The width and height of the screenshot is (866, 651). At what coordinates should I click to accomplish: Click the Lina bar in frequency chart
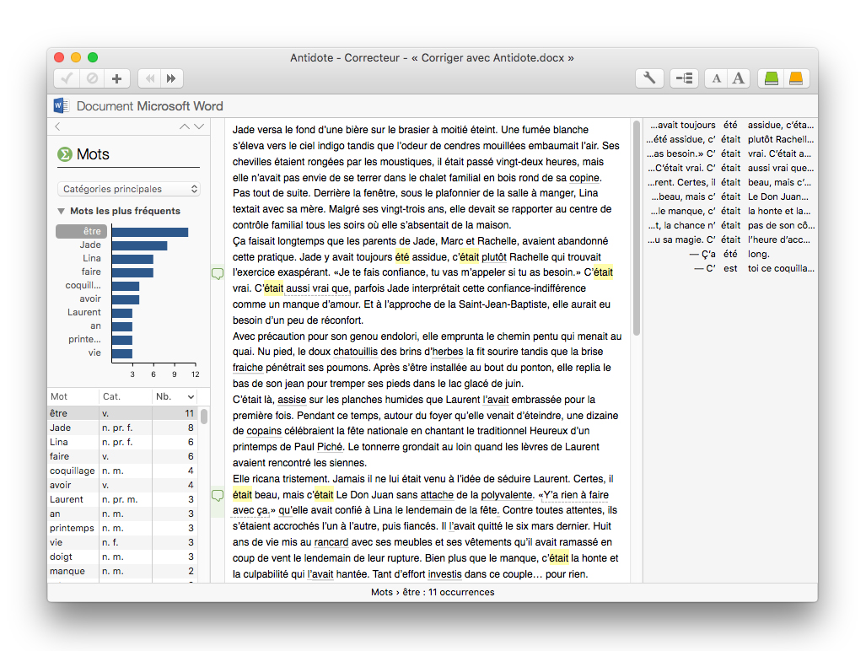(132, 259)
